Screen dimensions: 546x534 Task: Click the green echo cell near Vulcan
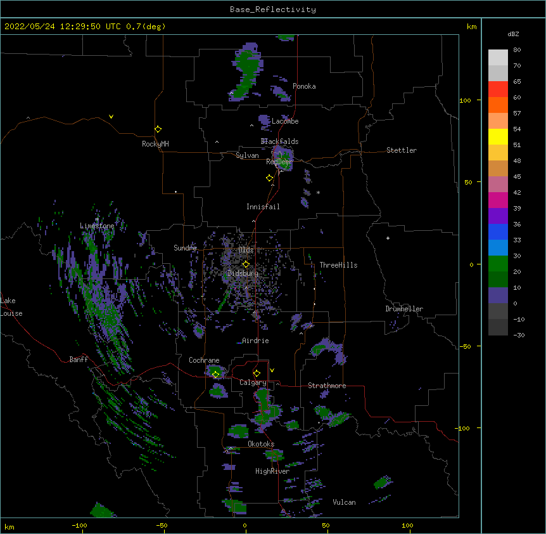(383, 483)
